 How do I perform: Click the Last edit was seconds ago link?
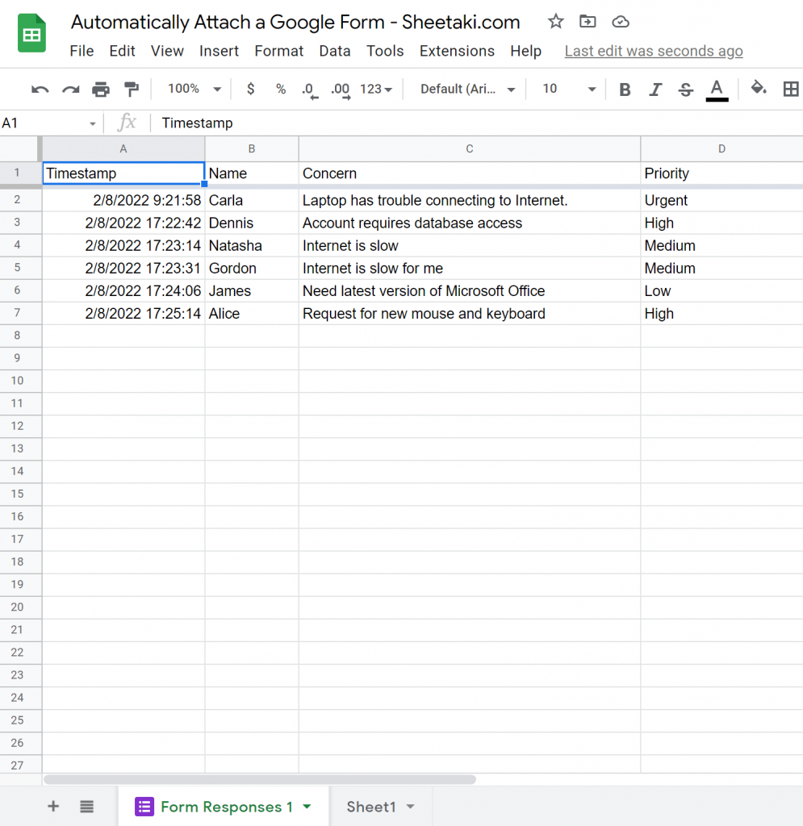point(653,51)
